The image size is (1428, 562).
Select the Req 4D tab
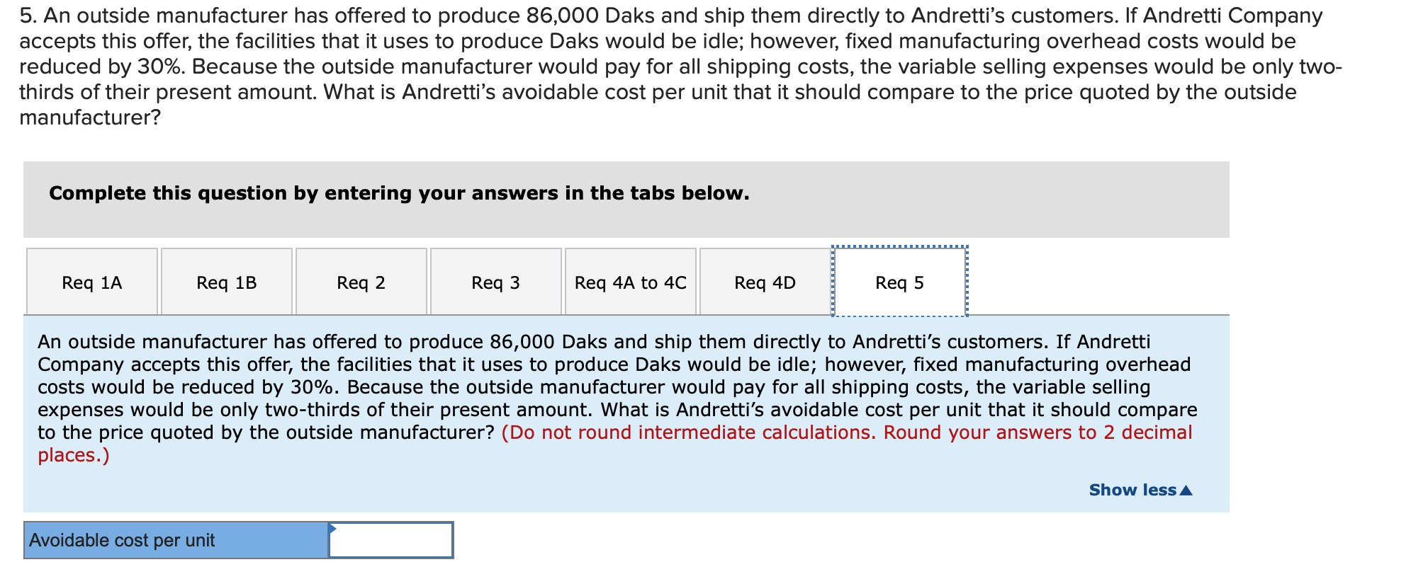point(764,281)
